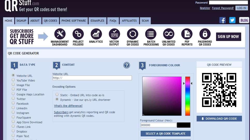Select App Store Download radio option

pyautogui.click(x=13, y=121)
